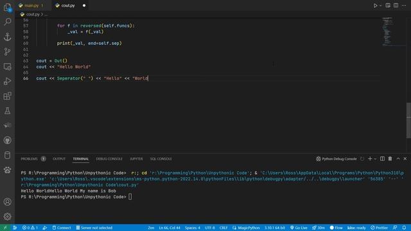Open the Extensions view
The image size is (411, 231).
pos(7,96)
